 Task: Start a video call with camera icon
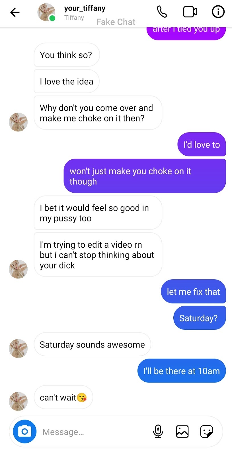pos(190,12)
